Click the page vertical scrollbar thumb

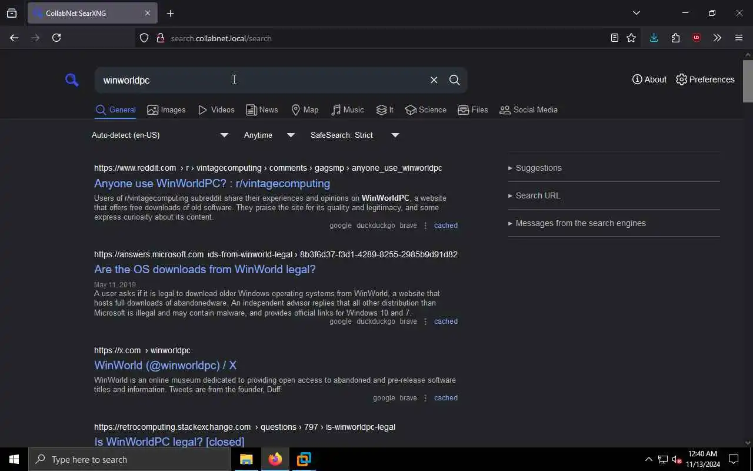tap(748, 81)
